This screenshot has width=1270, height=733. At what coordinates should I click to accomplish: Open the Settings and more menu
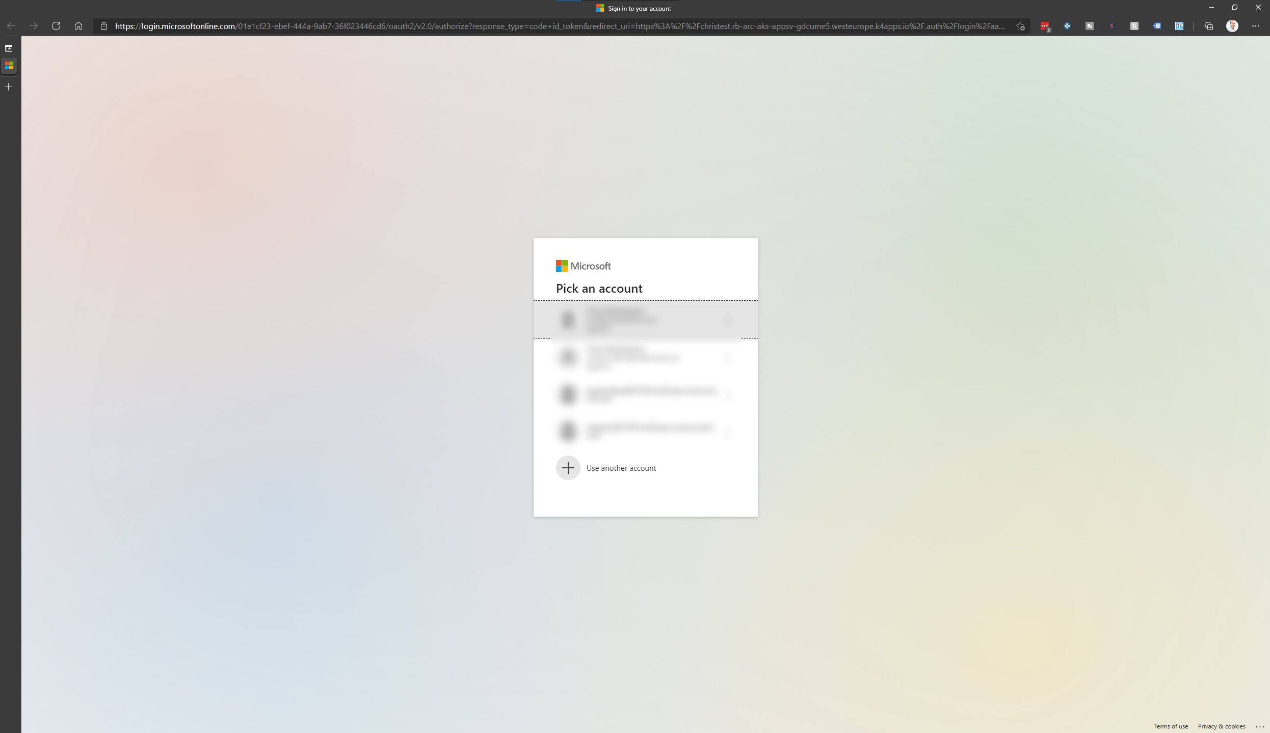click(x=1257, y=26)
